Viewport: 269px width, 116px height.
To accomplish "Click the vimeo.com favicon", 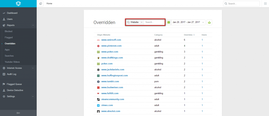I will click(98, 106).
